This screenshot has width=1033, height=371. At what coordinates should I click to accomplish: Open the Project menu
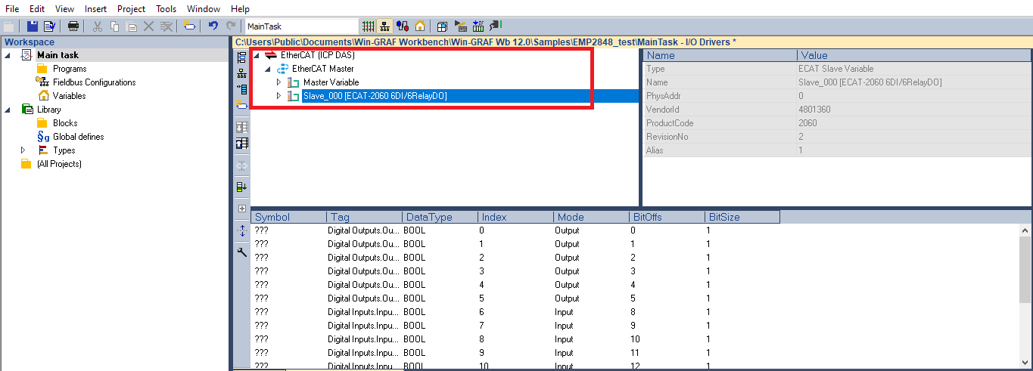[131, 9]
